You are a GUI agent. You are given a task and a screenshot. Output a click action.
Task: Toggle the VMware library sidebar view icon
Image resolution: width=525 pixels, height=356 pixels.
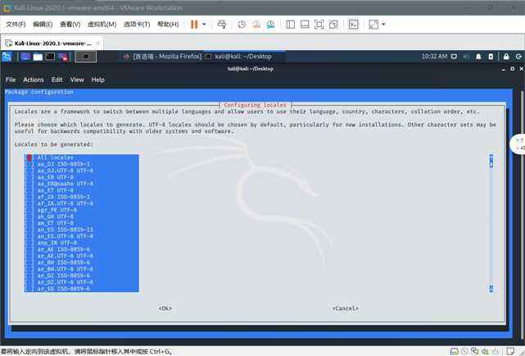[291, 24]
